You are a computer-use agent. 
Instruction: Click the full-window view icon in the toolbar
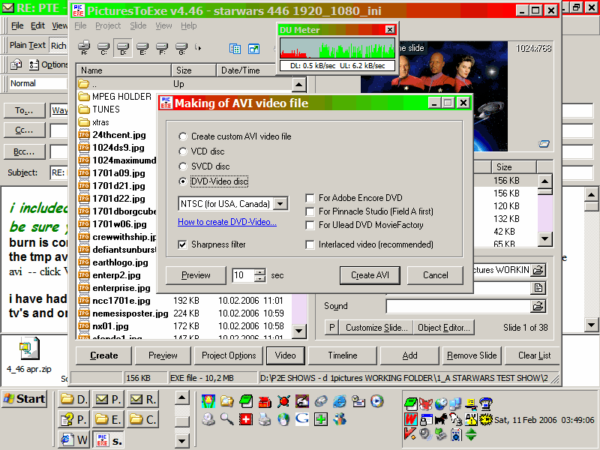[254, 49]
